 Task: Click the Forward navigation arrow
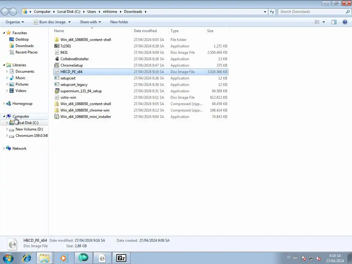point(13,11)
